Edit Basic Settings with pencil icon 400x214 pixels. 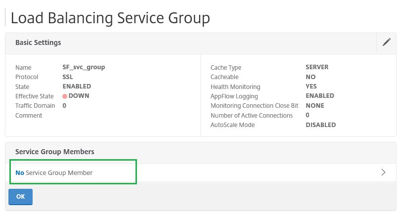(387, 42)
